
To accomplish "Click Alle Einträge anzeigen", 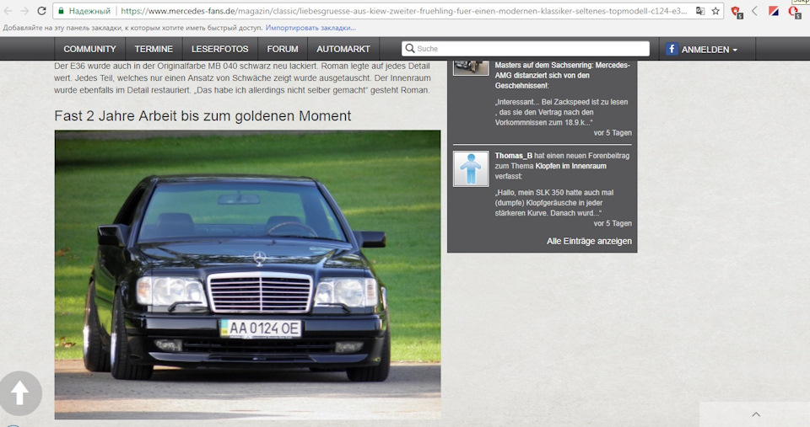I will [x=589, y=241].
